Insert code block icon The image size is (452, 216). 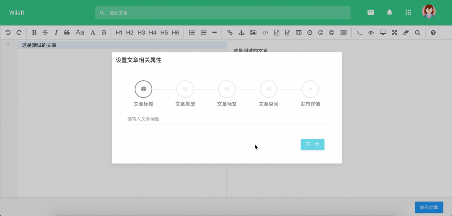click(287, 32)
